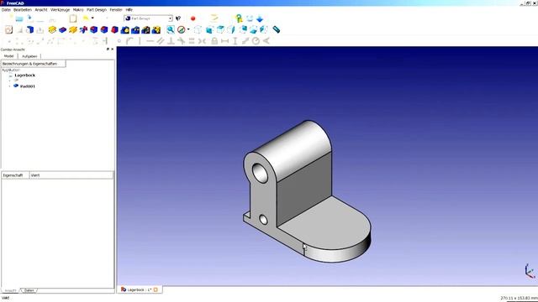Click the zoom fit-all magnifier icon
538x302 pixels.
[x=171, y=30]
